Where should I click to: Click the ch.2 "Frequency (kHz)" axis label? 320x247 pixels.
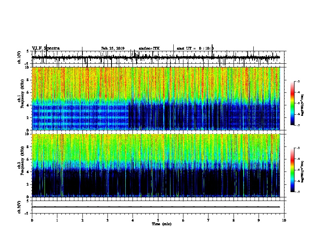point(22,161)
